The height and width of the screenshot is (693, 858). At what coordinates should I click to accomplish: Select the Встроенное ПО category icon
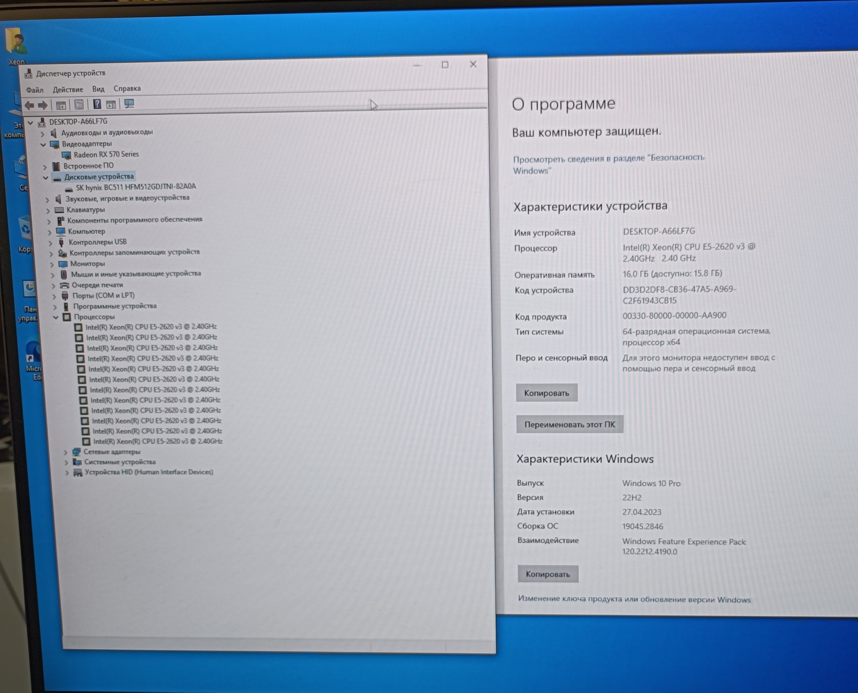(x=56, y=166)
